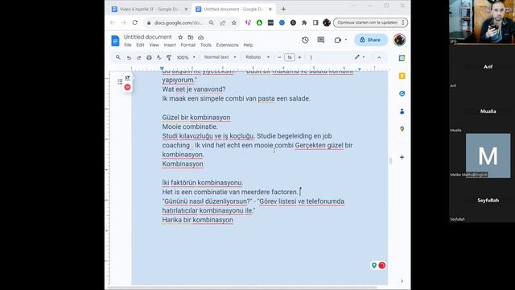The image size is (515, 290).
Task: Open Maps in side panel
Action: [x=402, y=129]
